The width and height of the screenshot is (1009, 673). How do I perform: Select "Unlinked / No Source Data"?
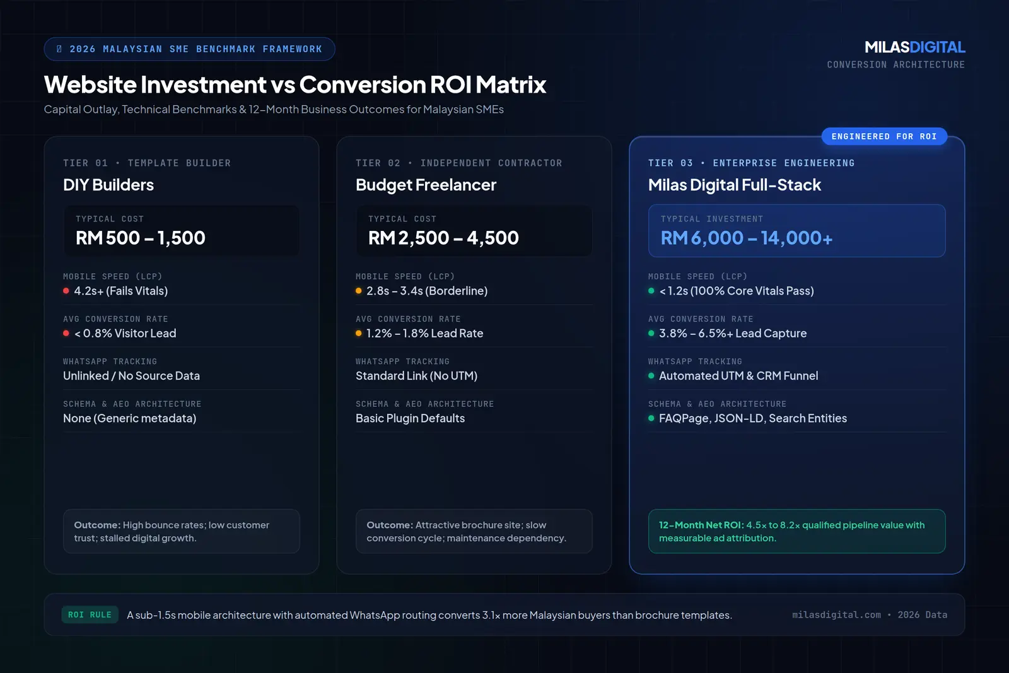tap(131, 376)
